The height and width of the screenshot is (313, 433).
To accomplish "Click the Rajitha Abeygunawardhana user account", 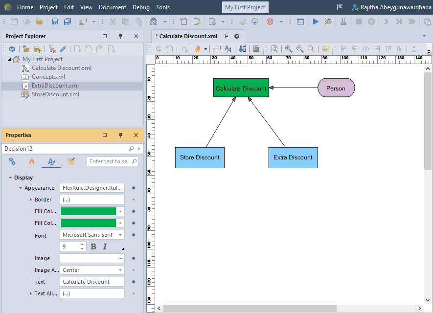I will [391, 7].
